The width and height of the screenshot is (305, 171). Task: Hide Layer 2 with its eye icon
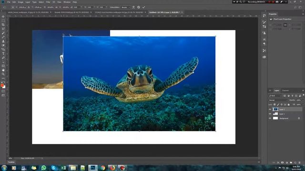click(x=270, y=109)
